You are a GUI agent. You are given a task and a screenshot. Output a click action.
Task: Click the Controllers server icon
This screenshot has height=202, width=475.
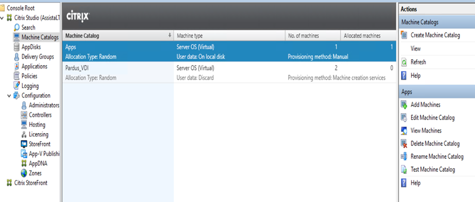[x=24, y=115]
